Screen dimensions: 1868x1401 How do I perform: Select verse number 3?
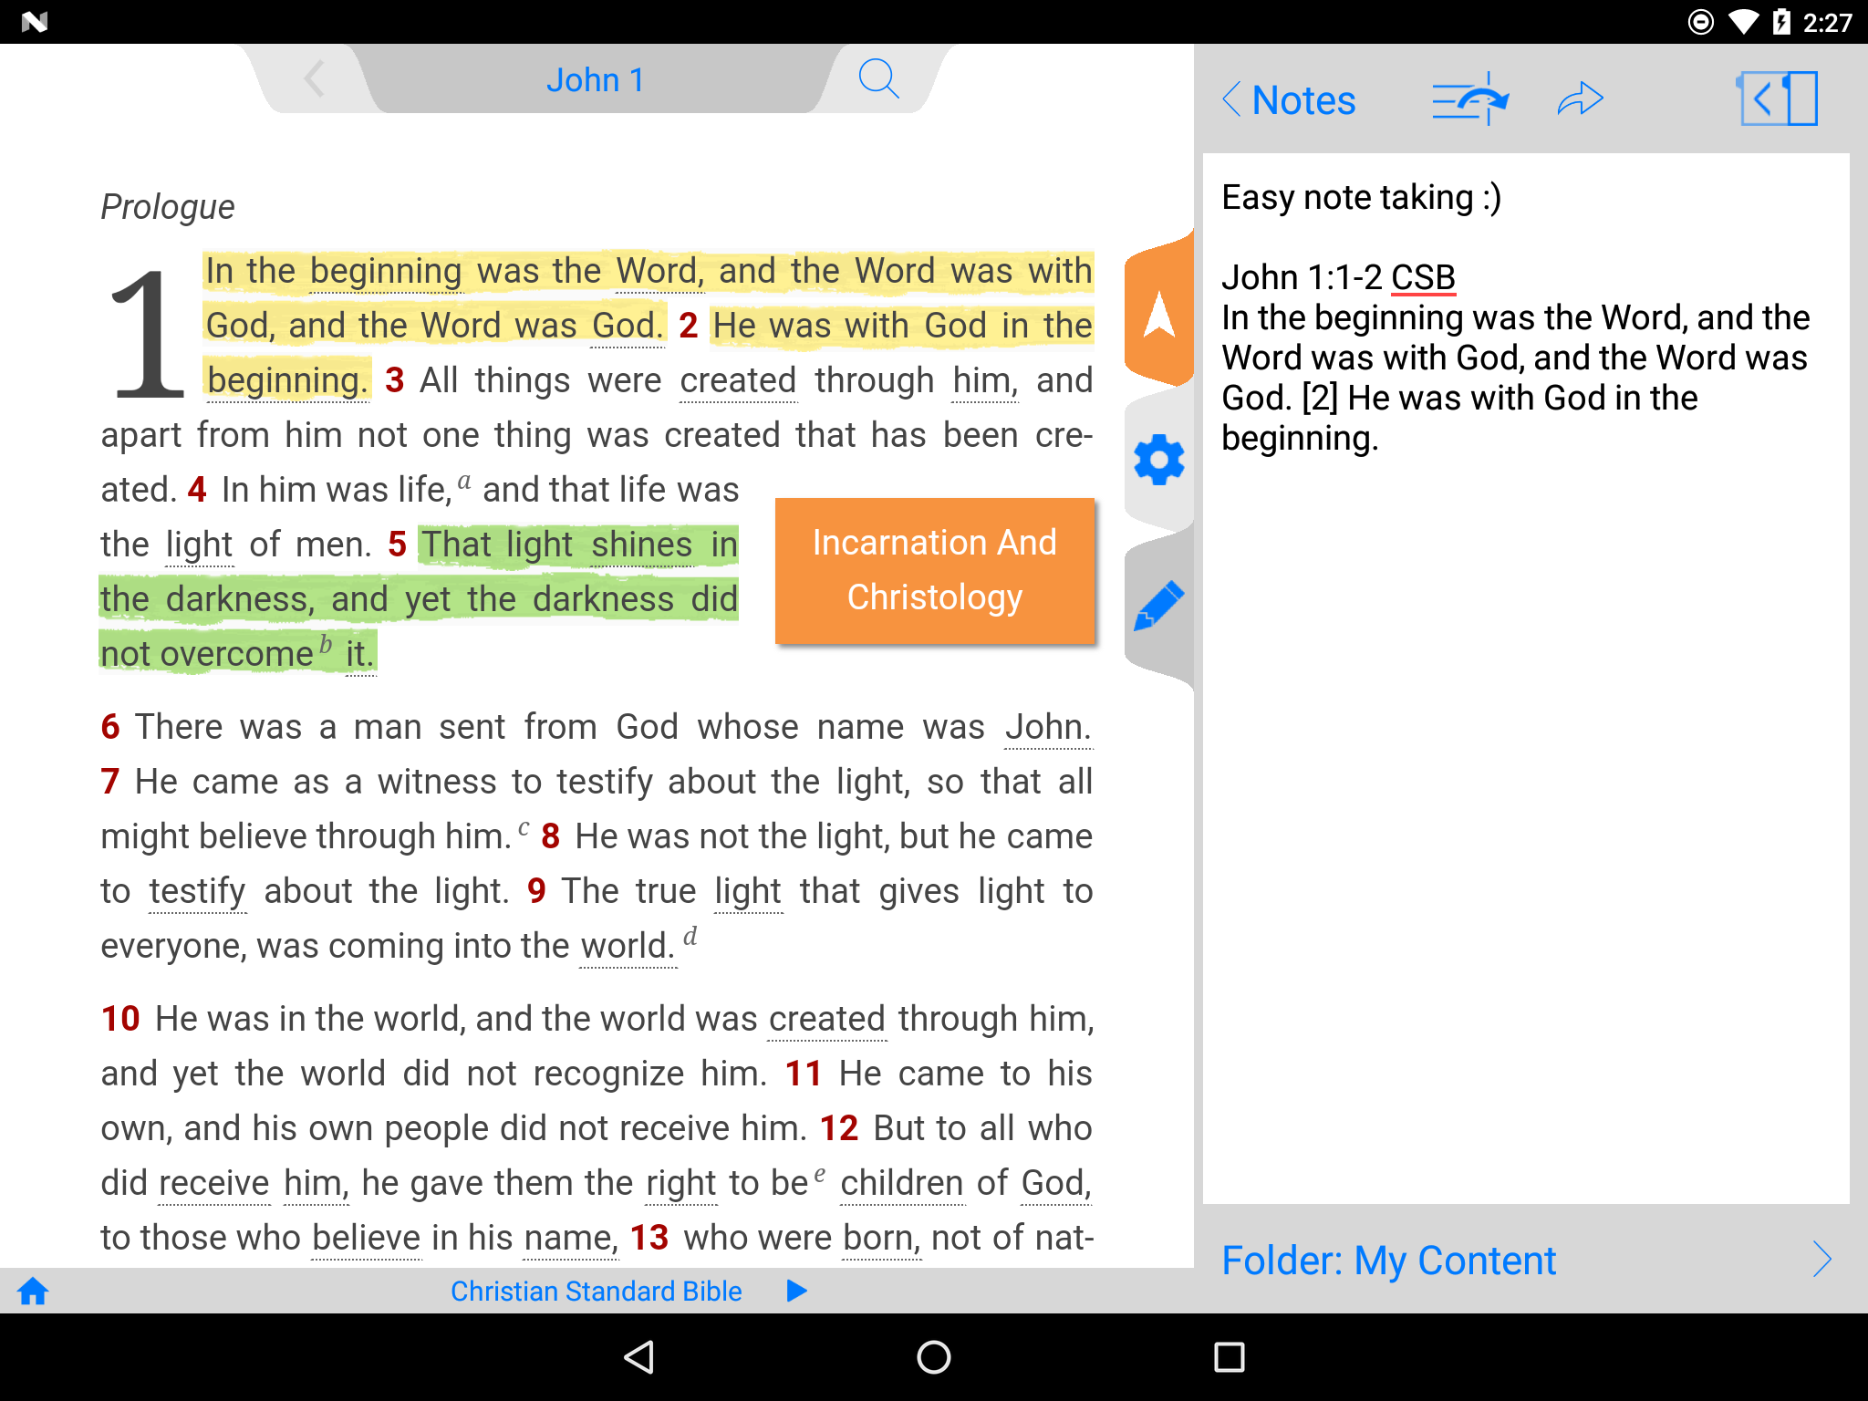click(x=394, y=380)
